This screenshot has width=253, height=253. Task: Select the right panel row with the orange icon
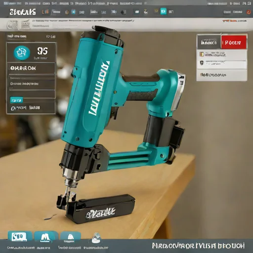tap(222, 54)
